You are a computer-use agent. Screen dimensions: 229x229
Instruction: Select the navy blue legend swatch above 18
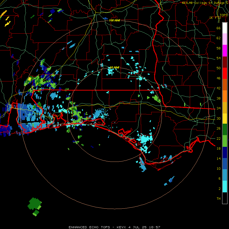pos(225,152)
